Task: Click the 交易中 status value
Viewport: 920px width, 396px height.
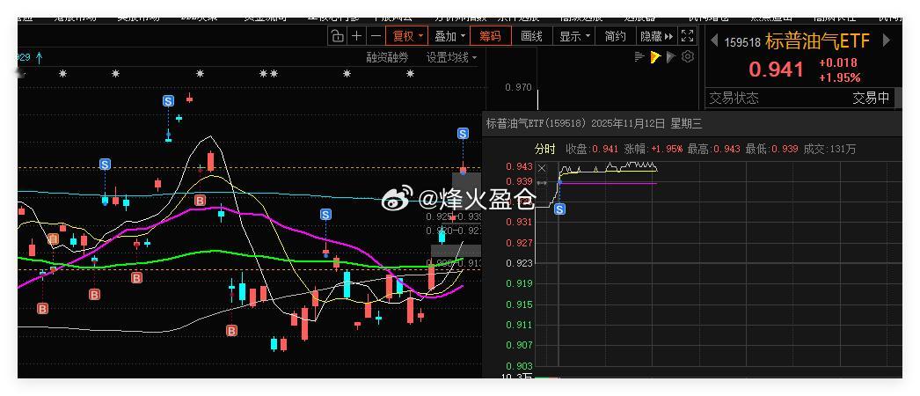Action: point(871,98)
